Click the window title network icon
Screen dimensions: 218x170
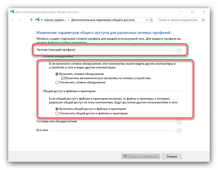[12, 11]
